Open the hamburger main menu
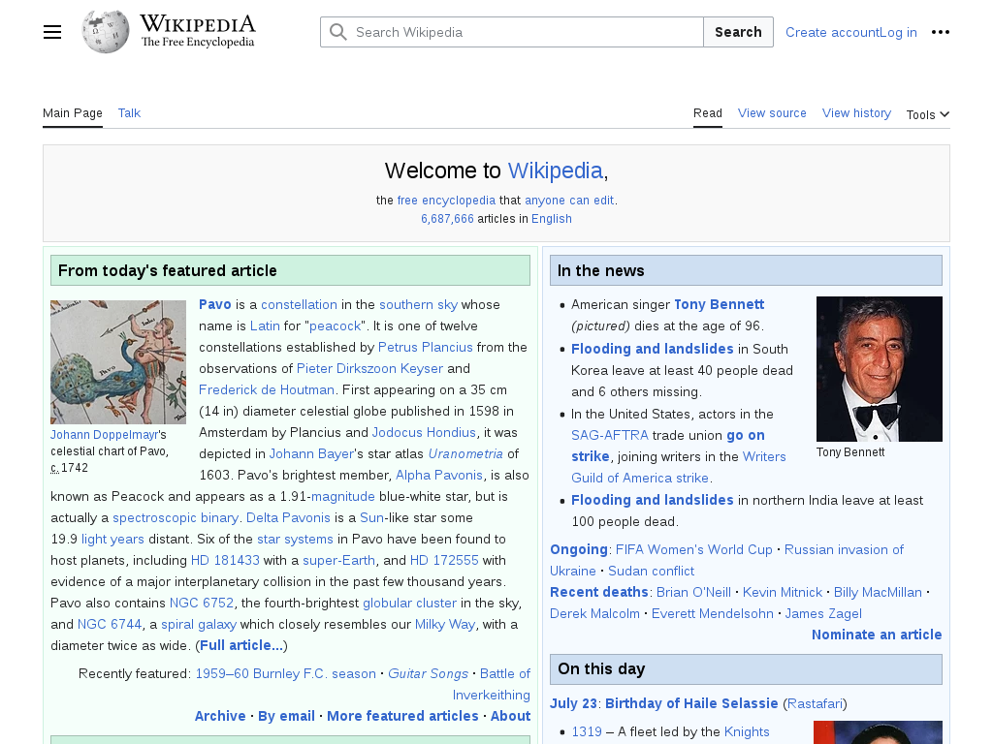This screenshot has height=744, width=993. (52, 32)
